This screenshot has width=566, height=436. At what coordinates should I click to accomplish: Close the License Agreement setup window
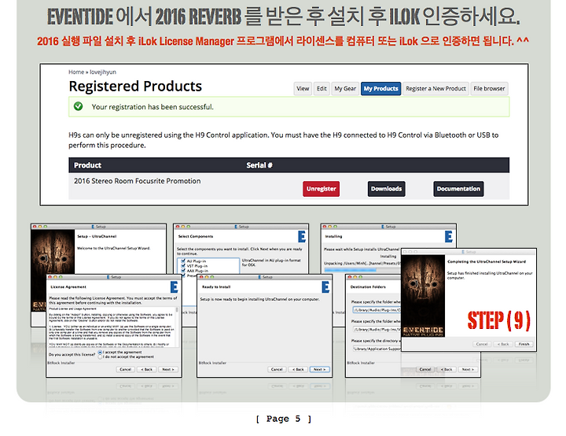tap(50, 277)
